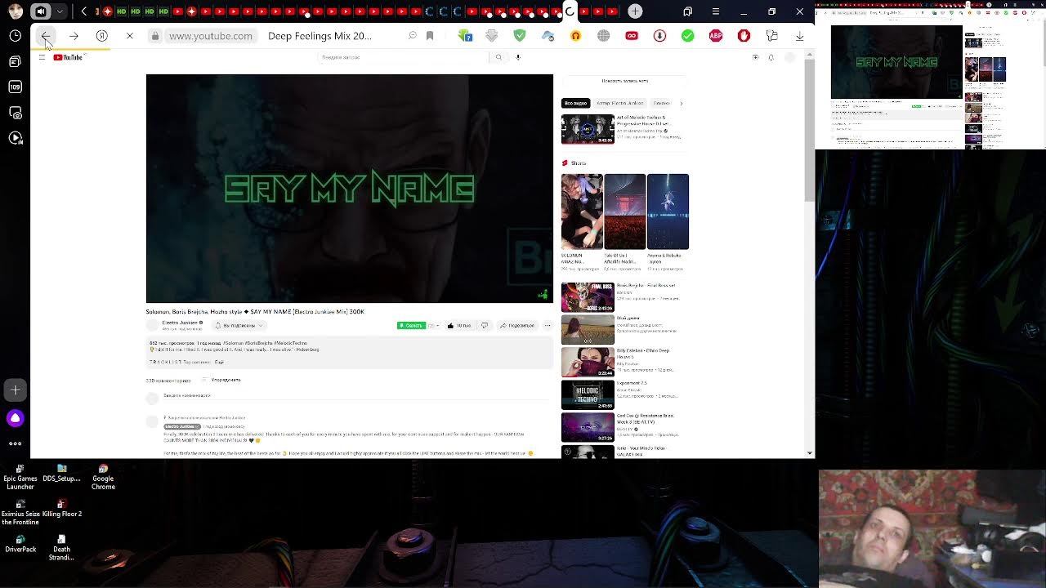
Task: Stop loading the page with the X button
Action: click(x=129, y=36)
